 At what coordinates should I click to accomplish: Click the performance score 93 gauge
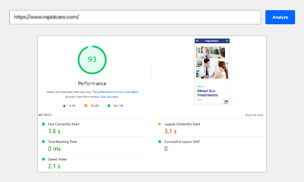pyautogui.click(x=92, y=60)
